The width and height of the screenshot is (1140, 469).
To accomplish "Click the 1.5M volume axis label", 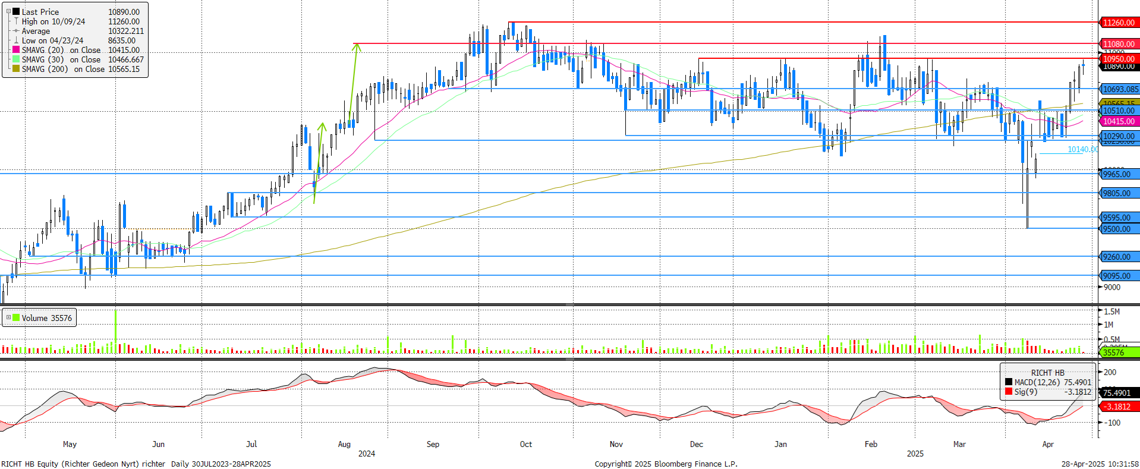I will point(1111,311).
